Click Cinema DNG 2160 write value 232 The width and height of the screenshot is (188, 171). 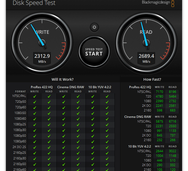[x=159, y=140]
